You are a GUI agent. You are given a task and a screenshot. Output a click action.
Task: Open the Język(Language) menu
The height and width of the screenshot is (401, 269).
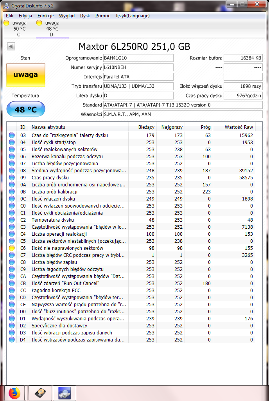coord(133,16)
